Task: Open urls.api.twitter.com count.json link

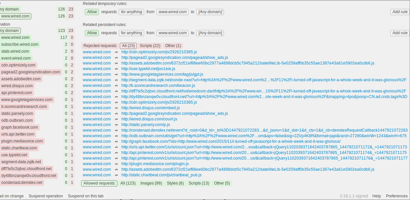Action: coord(264,147)
